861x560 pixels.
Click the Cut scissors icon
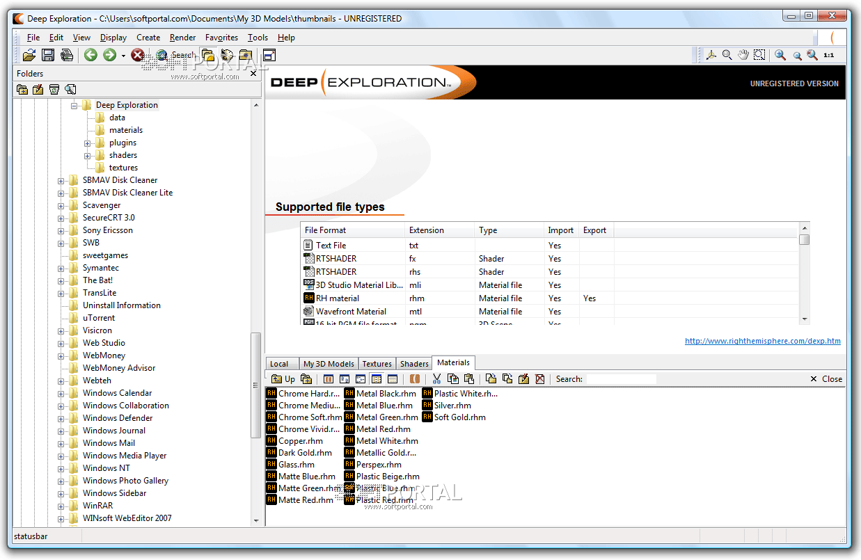tap(437, 379)
